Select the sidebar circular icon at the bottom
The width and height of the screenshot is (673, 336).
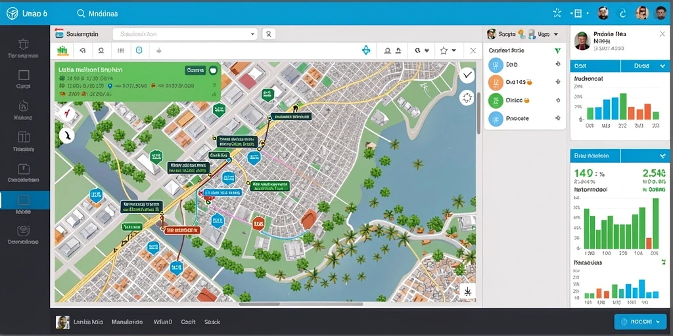[x=24, y=230]
